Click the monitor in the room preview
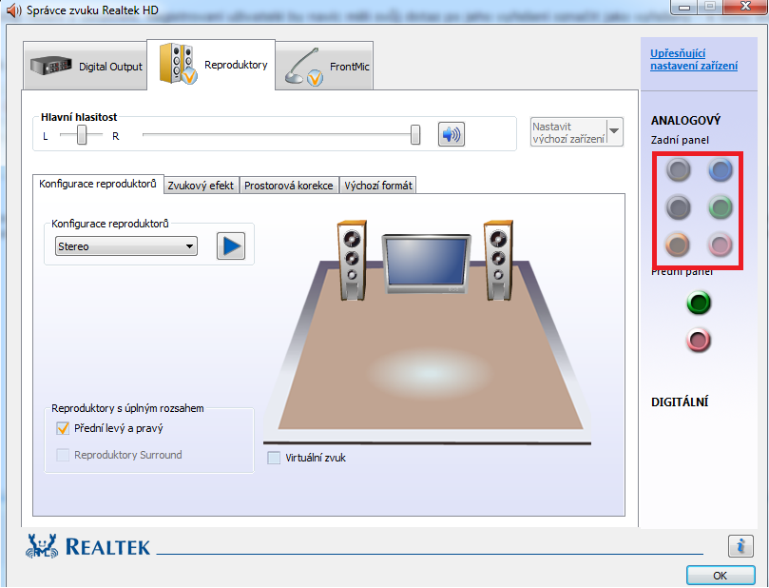 (426, 265)
